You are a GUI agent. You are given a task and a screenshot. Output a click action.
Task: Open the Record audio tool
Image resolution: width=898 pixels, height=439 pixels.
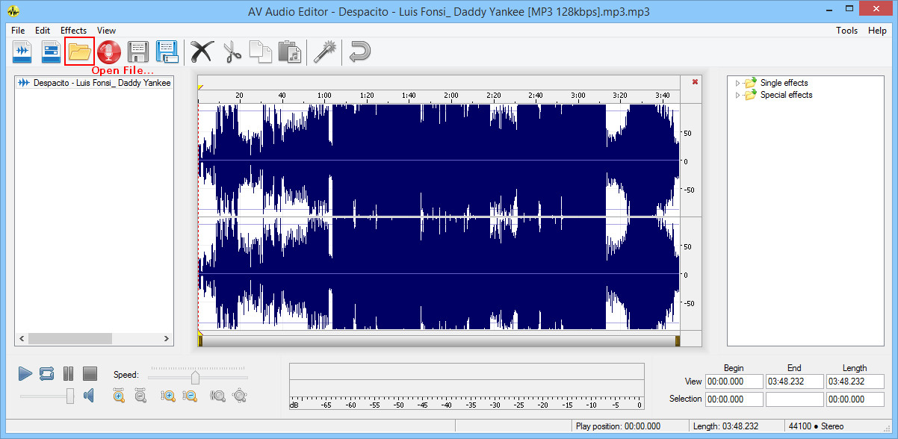[108, 52]
